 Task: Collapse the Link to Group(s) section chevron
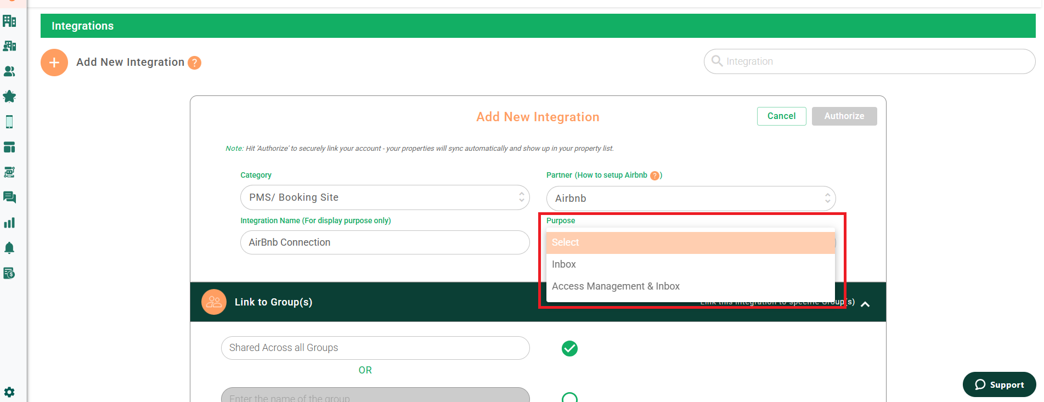tap(865, 304)
